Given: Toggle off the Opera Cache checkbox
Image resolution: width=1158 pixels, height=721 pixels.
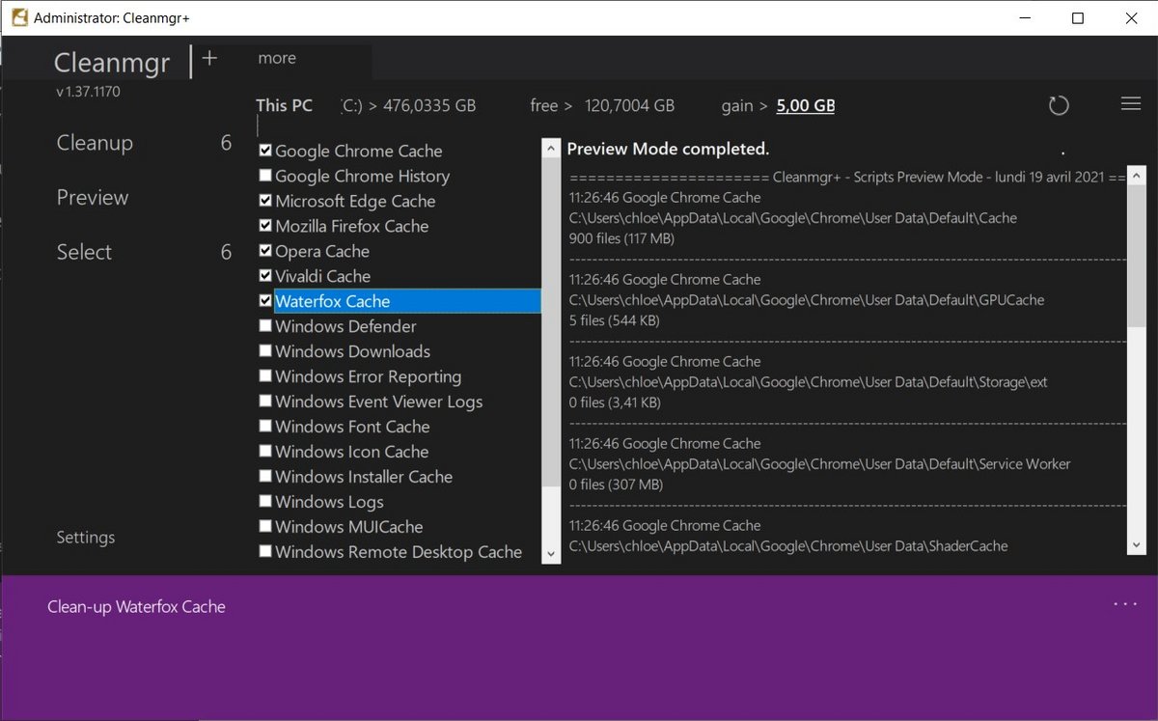Looking at the screenshot, I should point(265,251).
